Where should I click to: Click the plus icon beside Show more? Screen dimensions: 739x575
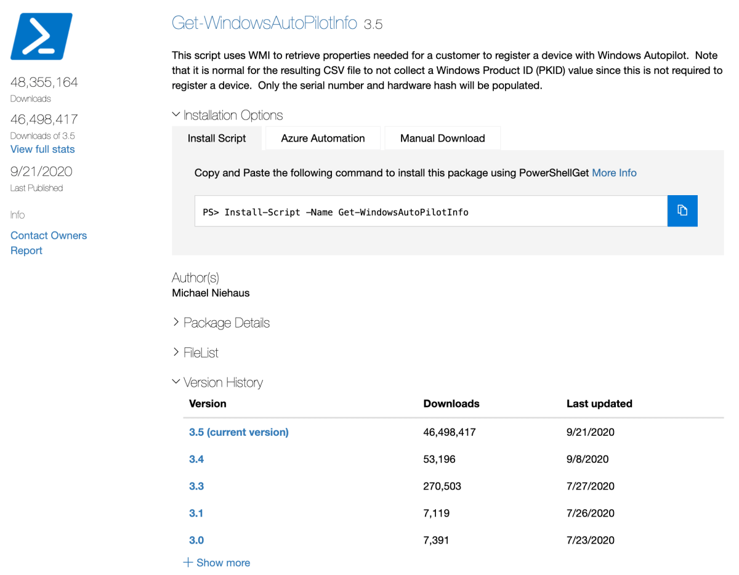(188, 563)
